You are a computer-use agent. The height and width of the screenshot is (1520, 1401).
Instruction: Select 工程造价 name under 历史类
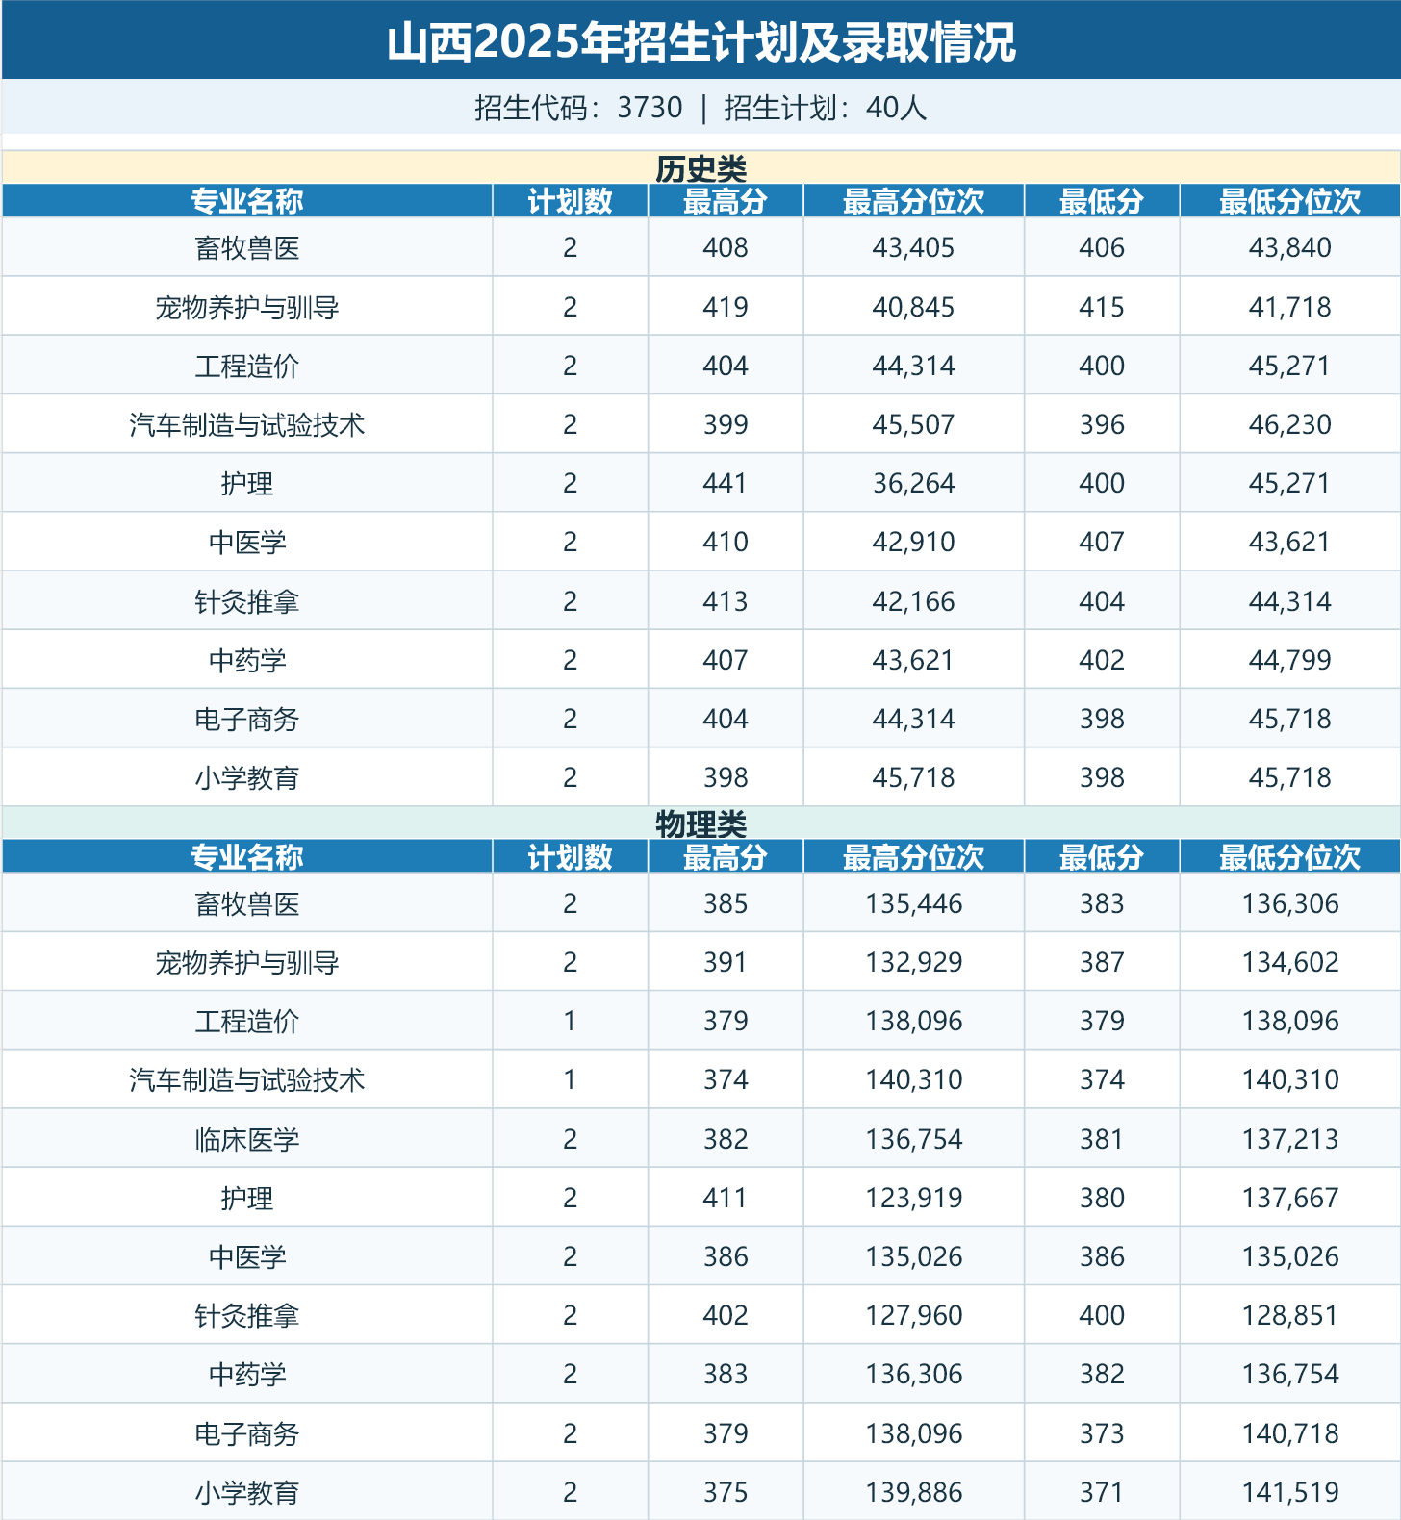tap(247, 367)
